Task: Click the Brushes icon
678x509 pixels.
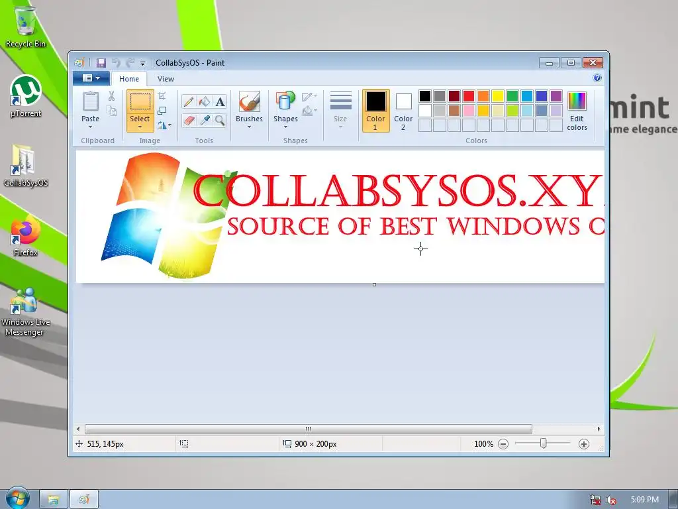Action: tap(250, 101)
